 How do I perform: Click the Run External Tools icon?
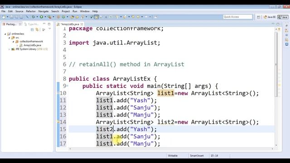click(x=49, y=17)
